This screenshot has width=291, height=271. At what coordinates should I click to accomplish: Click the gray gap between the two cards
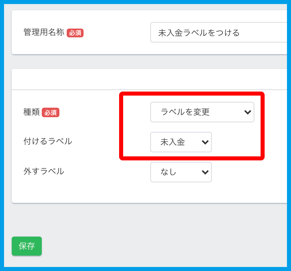tap(147, 62)
